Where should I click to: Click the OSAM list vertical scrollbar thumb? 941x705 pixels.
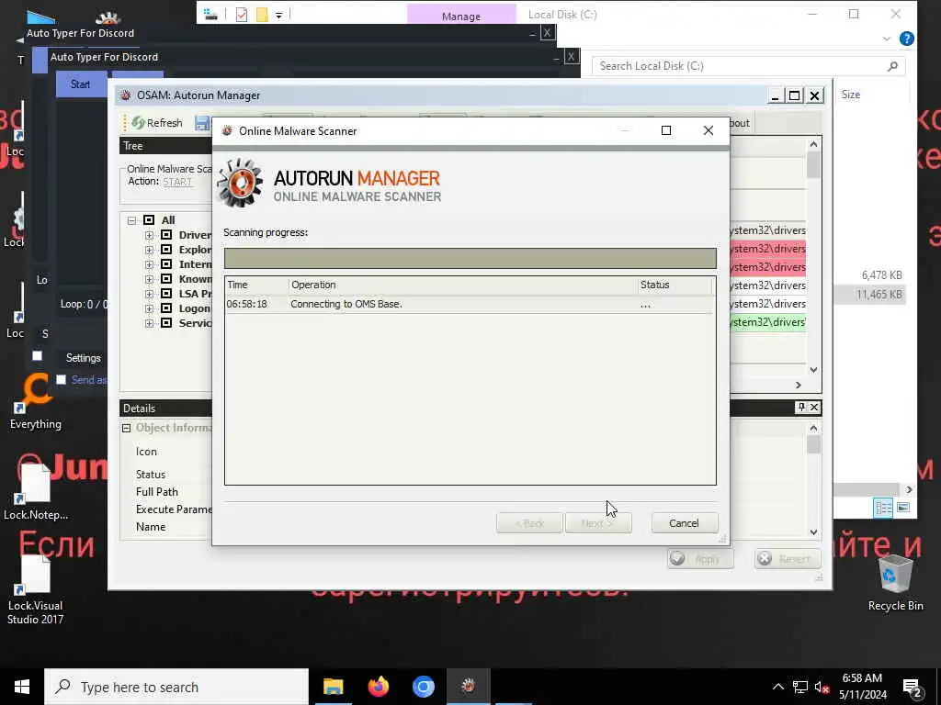[x=813, y=165]
